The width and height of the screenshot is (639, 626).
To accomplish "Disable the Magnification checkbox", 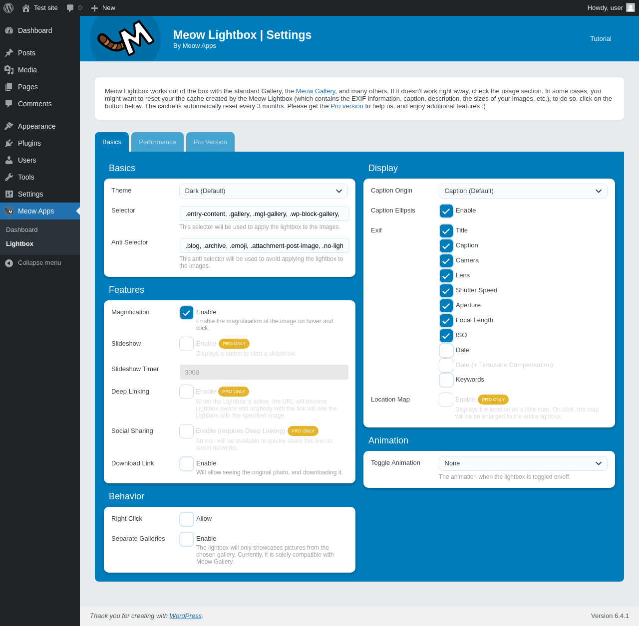I will click(187, 313).
